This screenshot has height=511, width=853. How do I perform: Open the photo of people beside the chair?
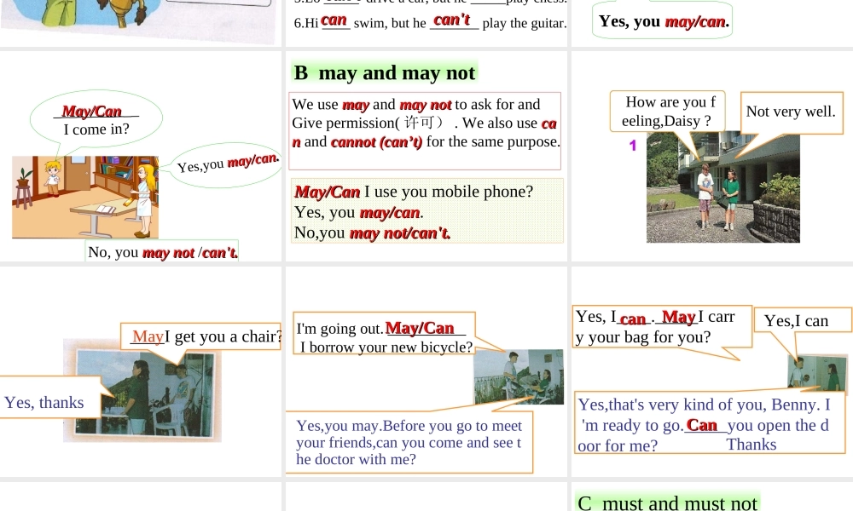[x=142, y=390]
